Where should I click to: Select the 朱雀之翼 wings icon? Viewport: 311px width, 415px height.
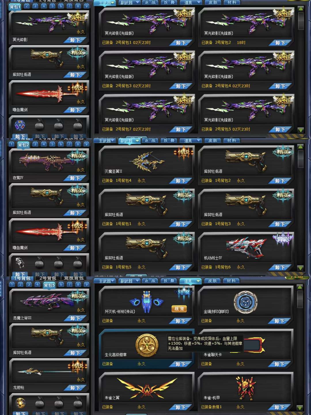147,388
